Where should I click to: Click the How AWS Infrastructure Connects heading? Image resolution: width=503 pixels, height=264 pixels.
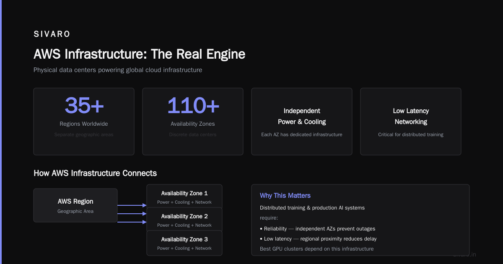point(95,173)
